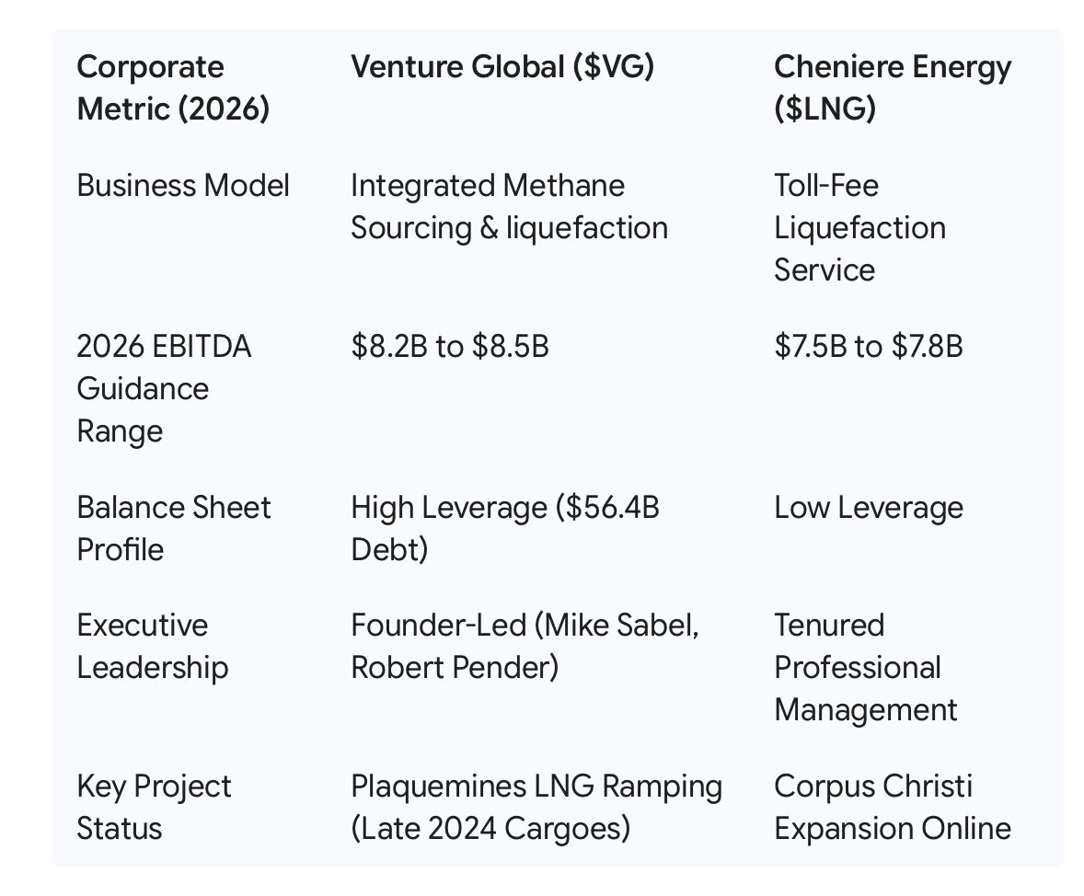Click the Tenured Professional Management cell
Screen dimensions: 1084x896
coord(866,667)
